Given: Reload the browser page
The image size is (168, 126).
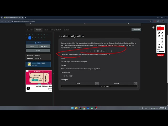Looking at the screenshot, I should (x=8, y=21).
